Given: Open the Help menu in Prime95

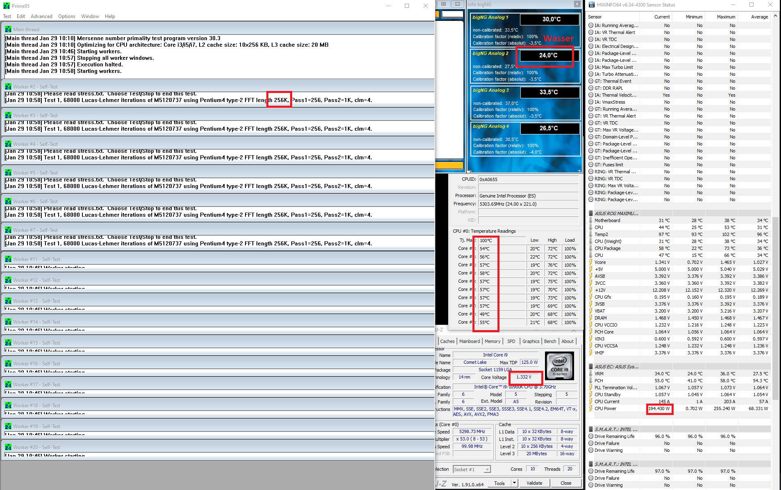Looking at the screenshot, I should click(x=110, y=16).
